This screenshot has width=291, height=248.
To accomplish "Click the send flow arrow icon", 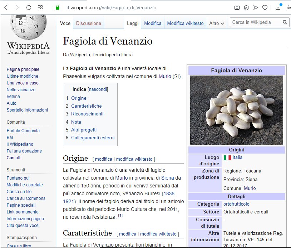I will click(256, 7).
